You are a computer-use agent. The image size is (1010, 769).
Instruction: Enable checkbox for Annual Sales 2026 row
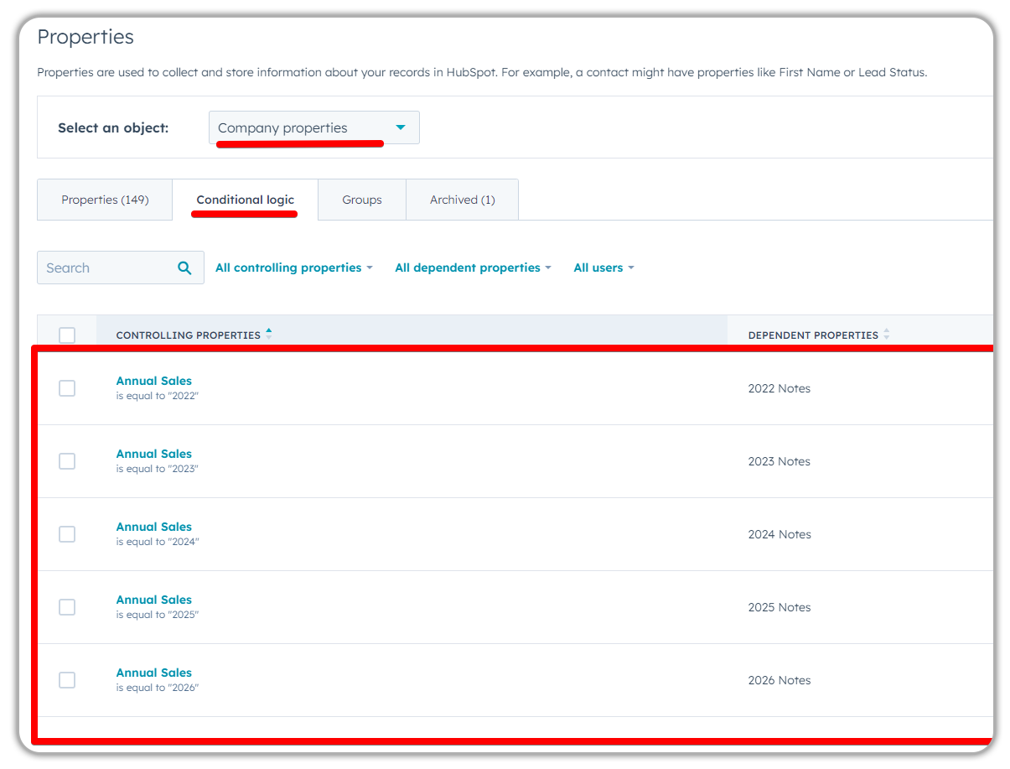click(x=67, y=680)
